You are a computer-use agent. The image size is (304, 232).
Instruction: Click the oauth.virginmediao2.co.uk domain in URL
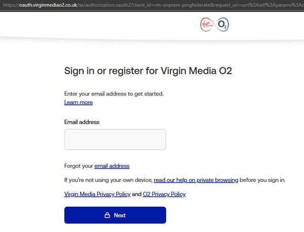tap(48, 5)
